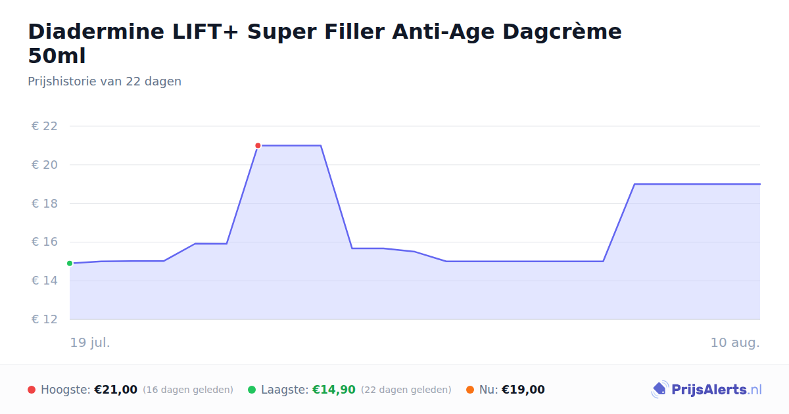Select the € 12 axis label
789x414 pixels.
[x=45, y=319]
